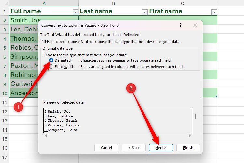This screenshot has width=244, height=163.
Task: Open the First name filter dropdown
Action: click(214, 12)
